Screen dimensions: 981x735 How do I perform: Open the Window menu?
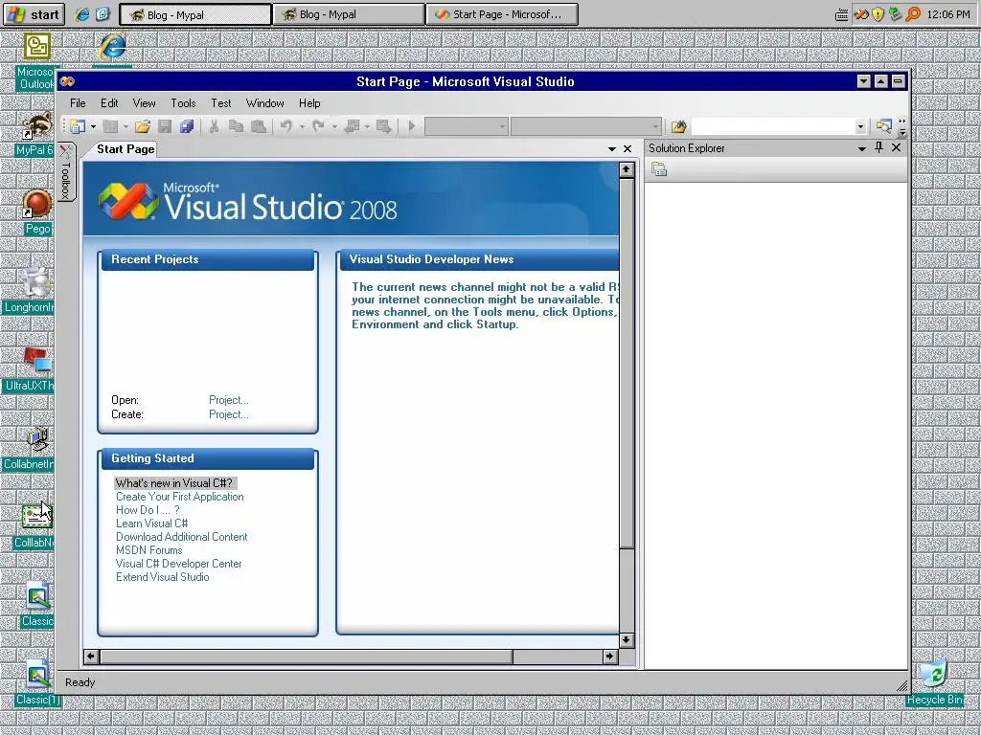pos(264,103)
